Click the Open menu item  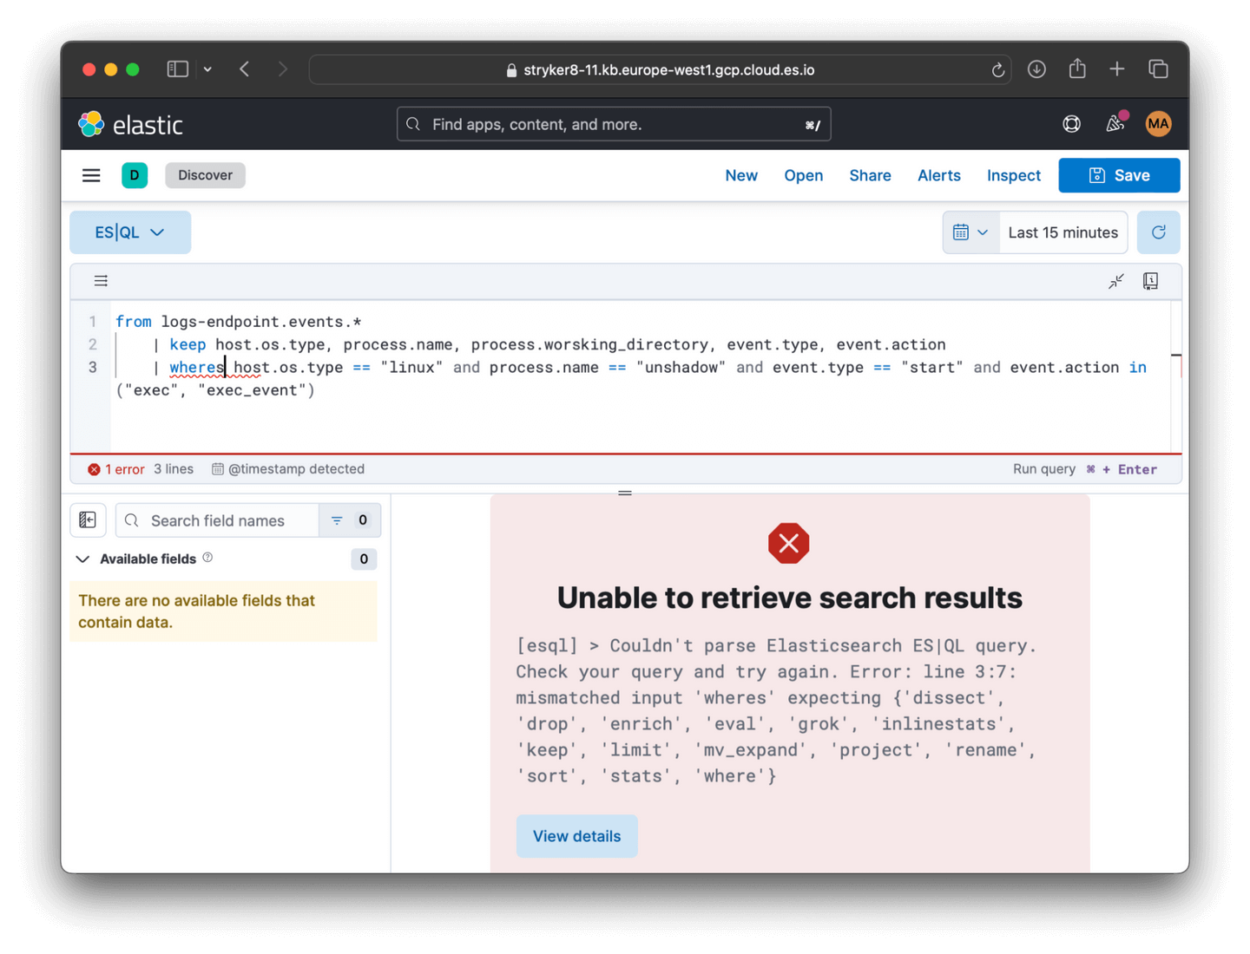[803, 175]
